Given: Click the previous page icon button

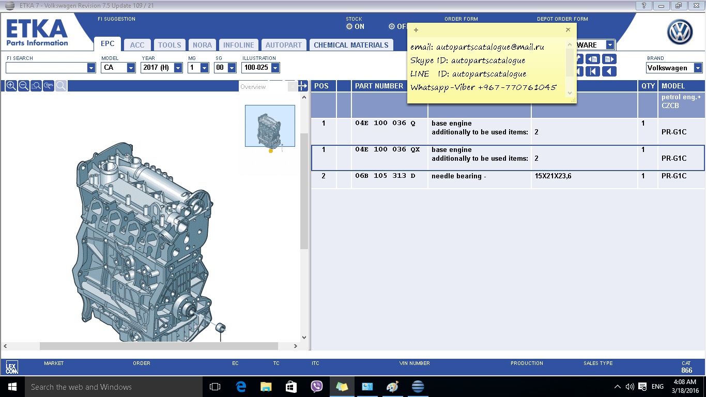Looking at the screenshot, I should pos(592,59).
